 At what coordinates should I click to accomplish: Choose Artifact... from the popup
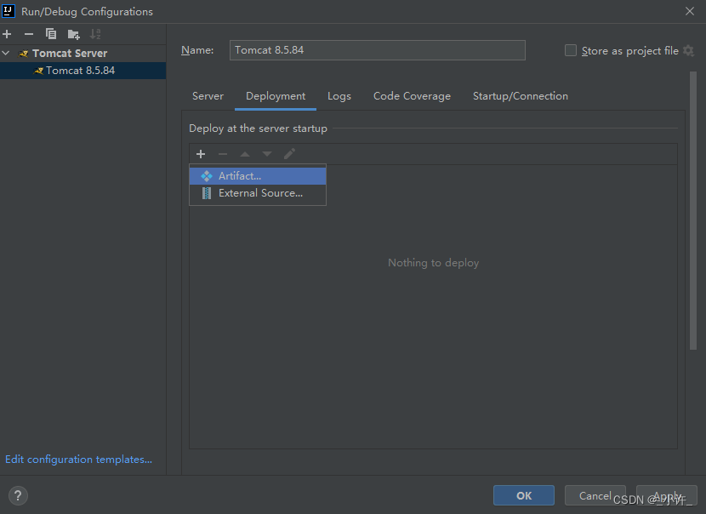pyautogui.click(x=258, y=176)
